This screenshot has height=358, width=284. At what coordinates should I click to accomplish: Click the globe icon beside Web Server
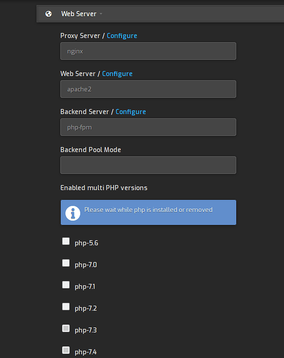pyautogui.click(x=48, y=14)
